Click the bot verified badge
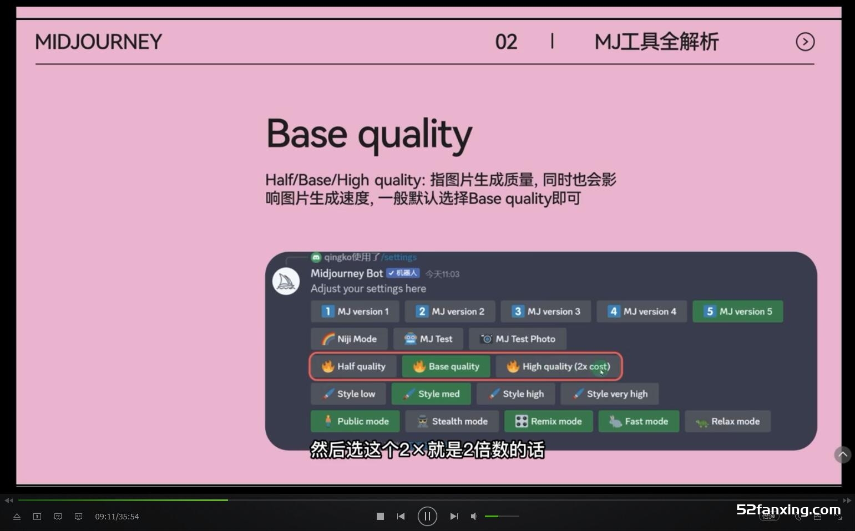This screenshot has height=531, width=855. coord(403,273)
